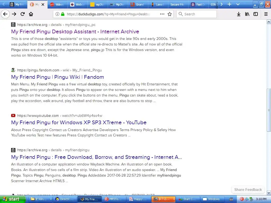Switch to the Secure File tab
Image resolution: width=271 pixels, height=203 pixels.
point(178,4)
